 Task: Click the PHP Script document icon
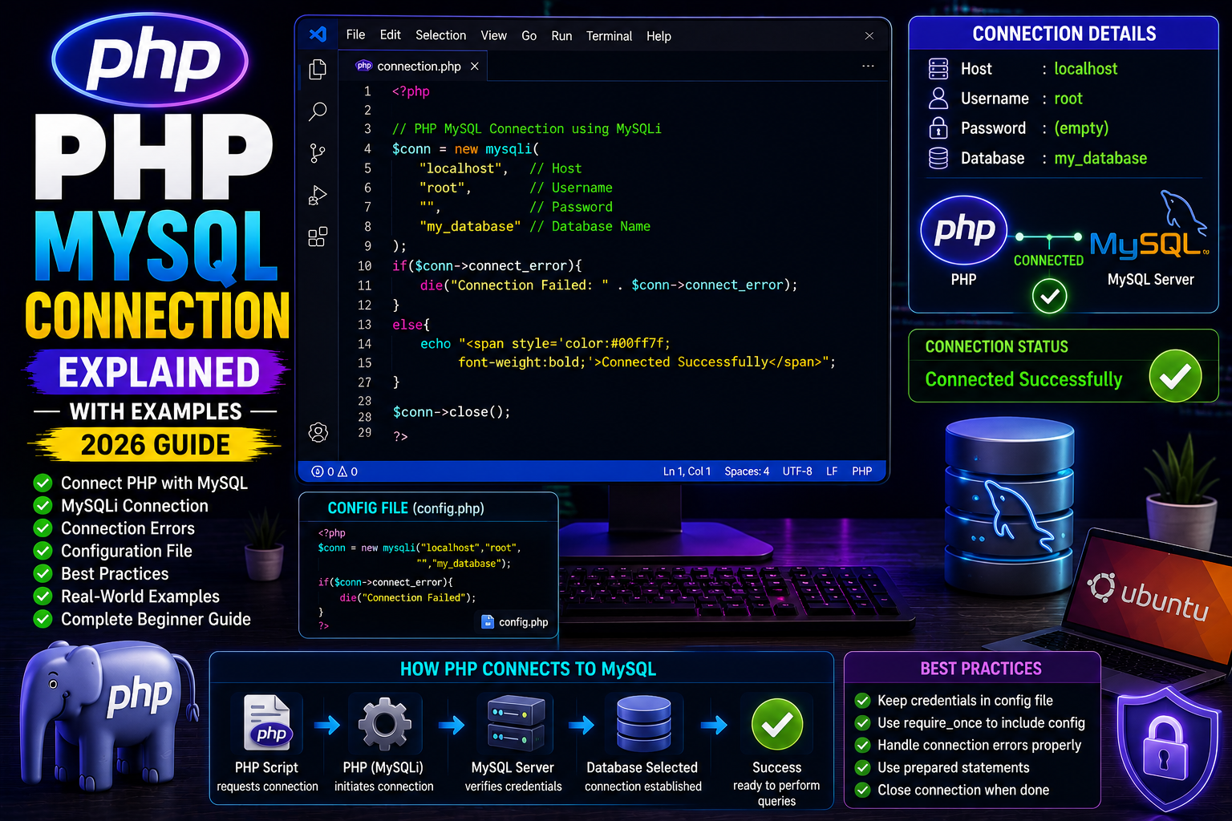tap(267, 723)
